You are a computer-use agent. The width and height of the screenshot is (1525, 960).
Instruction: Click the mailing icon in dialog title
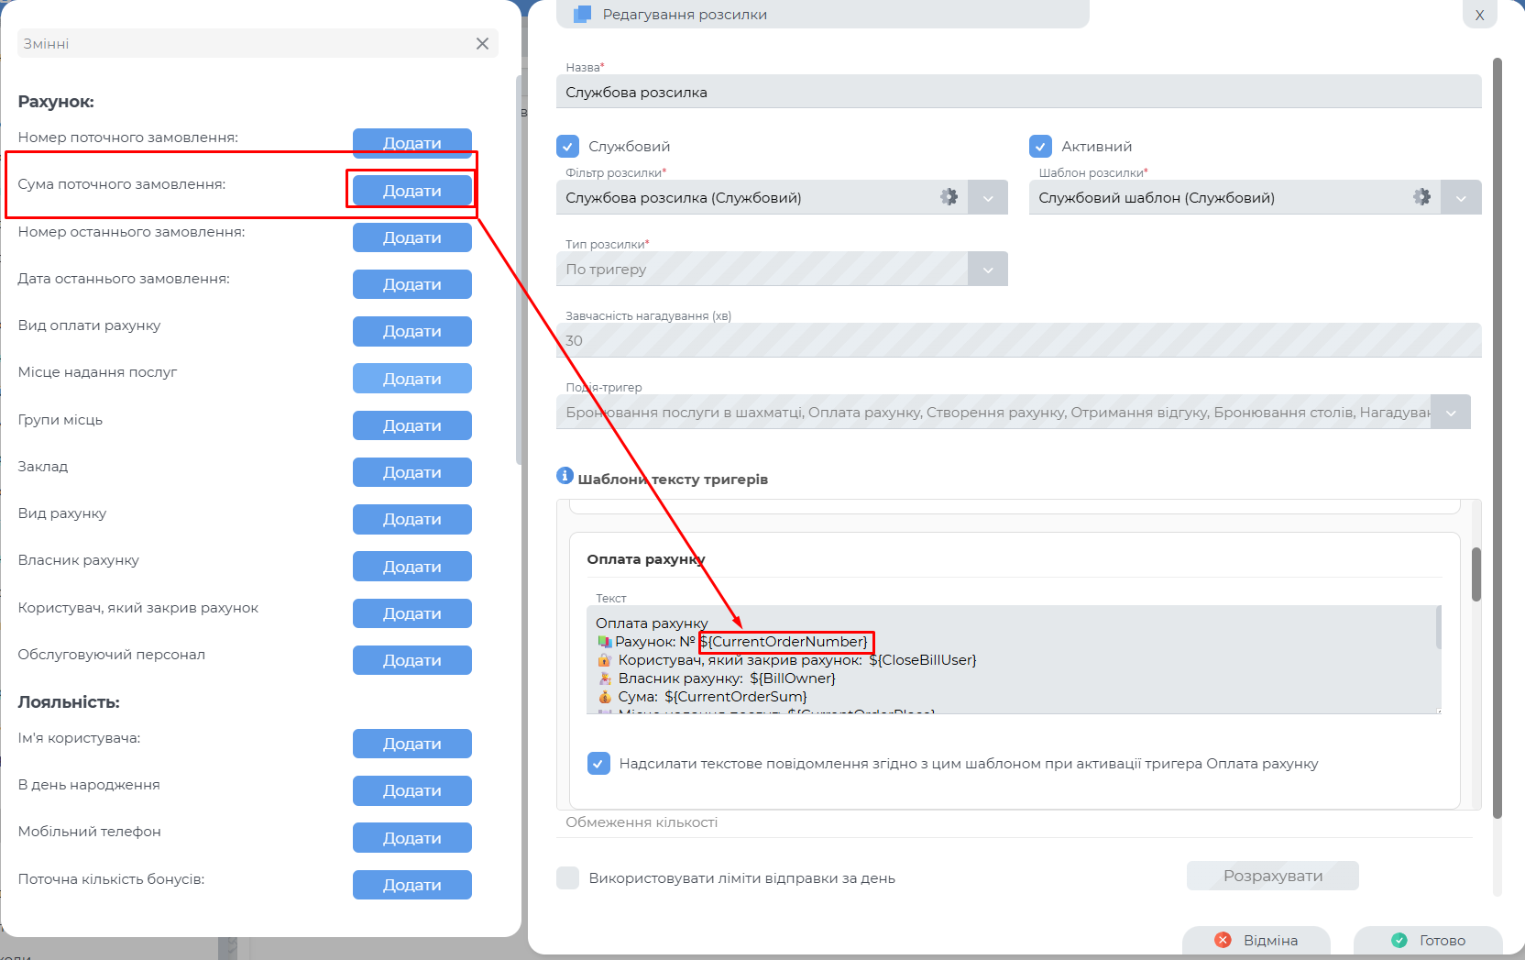point(582,15)
